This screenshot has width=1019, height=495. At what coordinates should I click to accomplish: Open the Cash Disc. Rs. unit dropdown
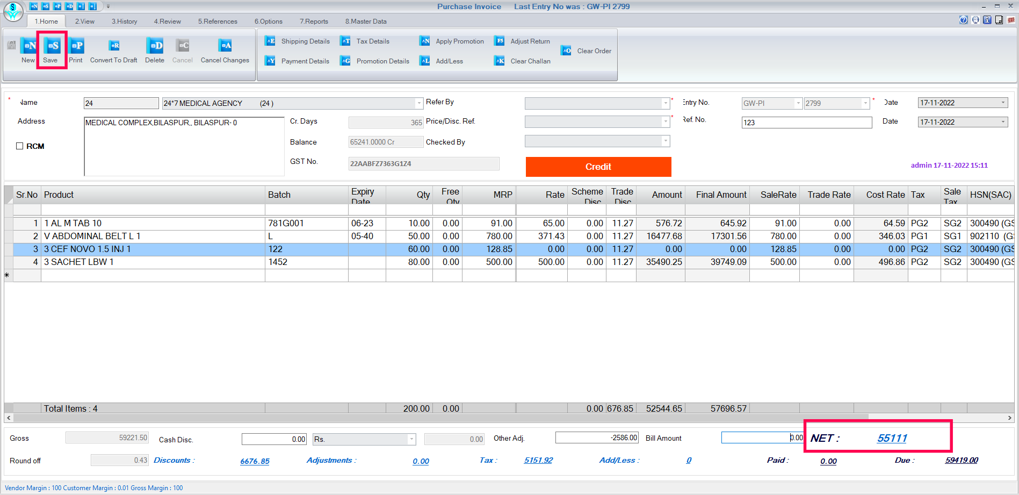[411, 439]
